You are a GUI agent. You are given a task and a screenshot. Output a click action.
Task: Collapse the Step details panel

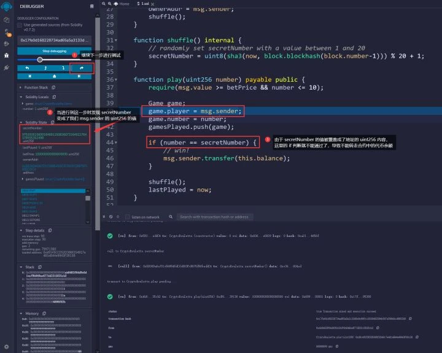pos(21,230)
